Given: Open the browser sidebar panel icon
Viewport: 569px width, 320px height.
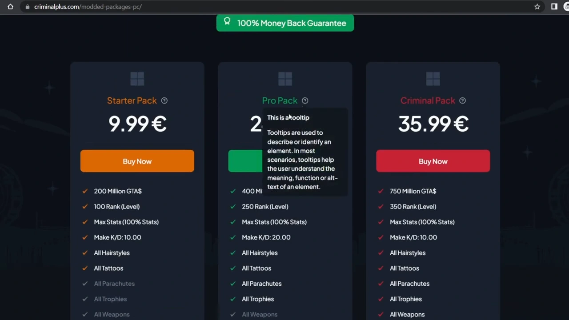Looking at the screenshot, I should (x=554, y=7).
